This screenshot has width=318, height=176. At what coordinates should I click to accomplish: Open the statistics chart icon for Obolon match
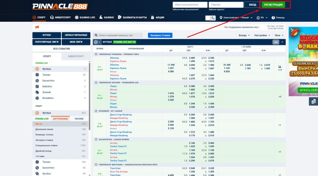pos(279,67)
